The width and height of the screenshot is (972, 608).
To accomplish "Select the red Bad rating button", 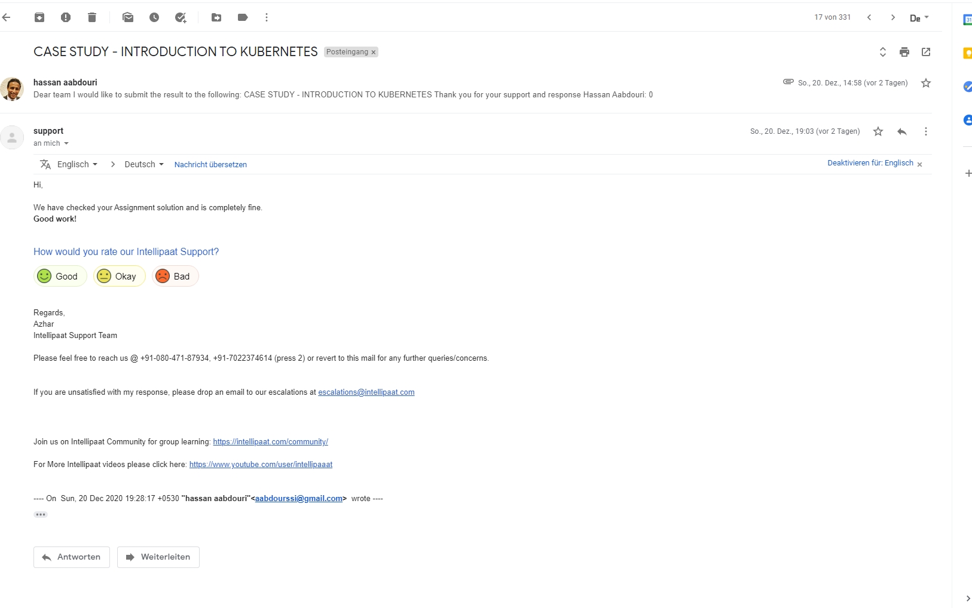I will pyautogui.click(x=175, y=276).
